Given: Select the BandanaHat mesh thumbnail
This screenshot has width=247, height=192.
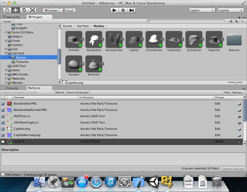Looking at the screenshot, I should tap(94, 39).
